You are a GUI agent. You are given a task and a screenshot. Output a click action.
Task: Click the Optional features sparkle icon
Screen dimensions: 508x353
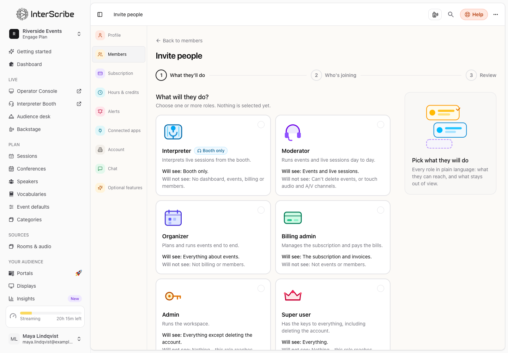(x=100, y=188)
